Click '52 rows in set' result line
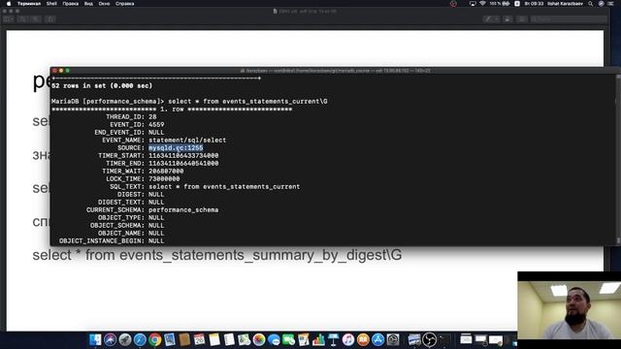The image size is (621, 349). [x=102, y=86]
